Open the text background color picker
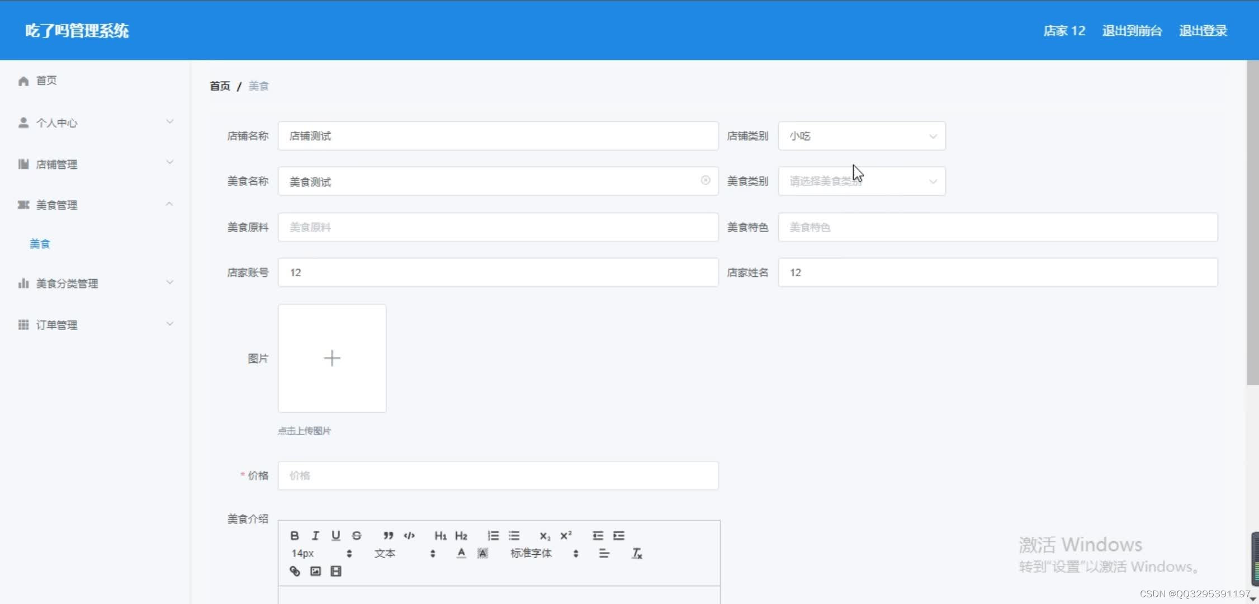This screenshot has height=604, width=1259. click(x=482, y=553)
